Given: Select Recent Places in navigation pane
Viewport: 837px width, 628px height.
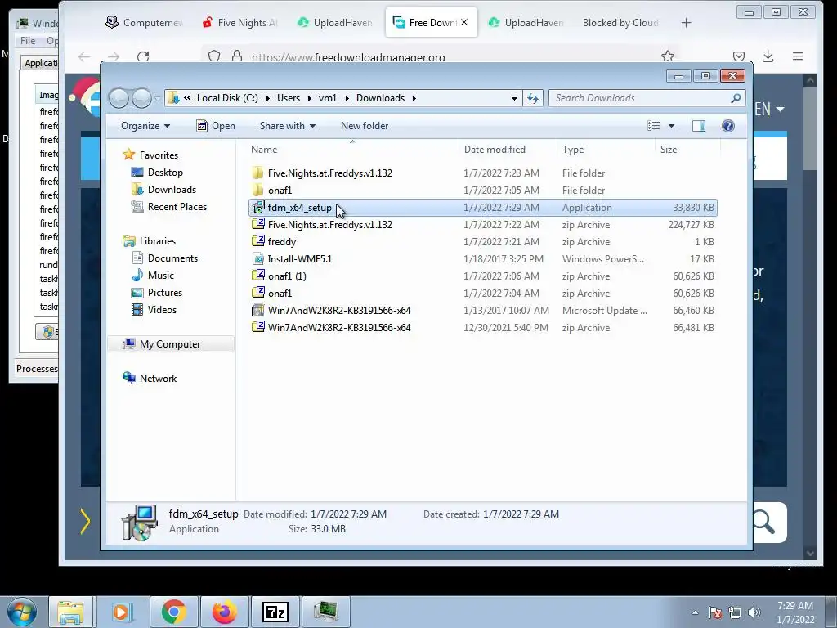Looking at the screenshot, I should [x=177, y=207].
